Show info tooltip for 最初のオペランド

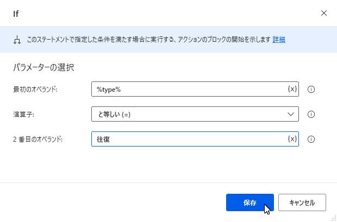311,89
